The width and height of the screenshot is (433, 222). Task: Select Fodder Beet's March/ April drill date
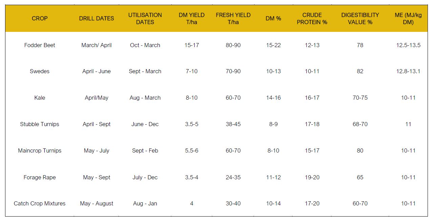[96, 45]
